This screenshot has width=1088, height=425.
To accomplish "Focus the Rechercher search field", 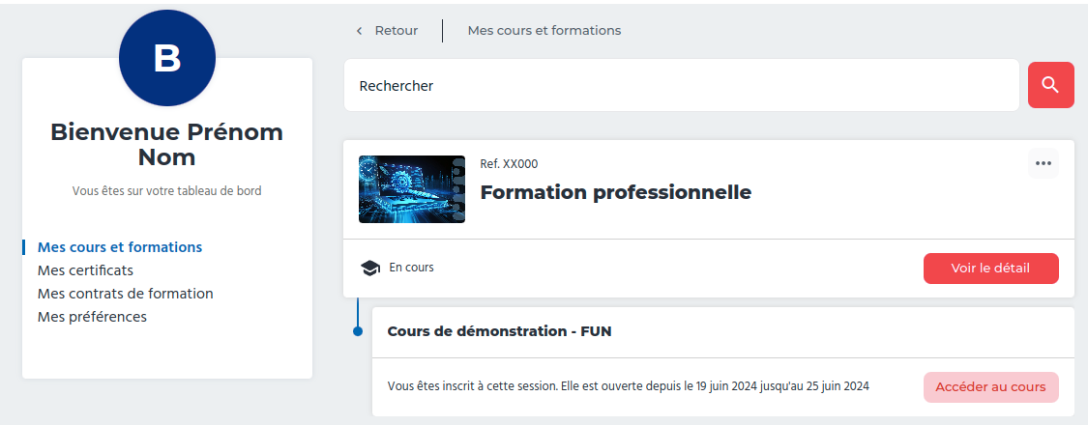I will pos(682,85).
